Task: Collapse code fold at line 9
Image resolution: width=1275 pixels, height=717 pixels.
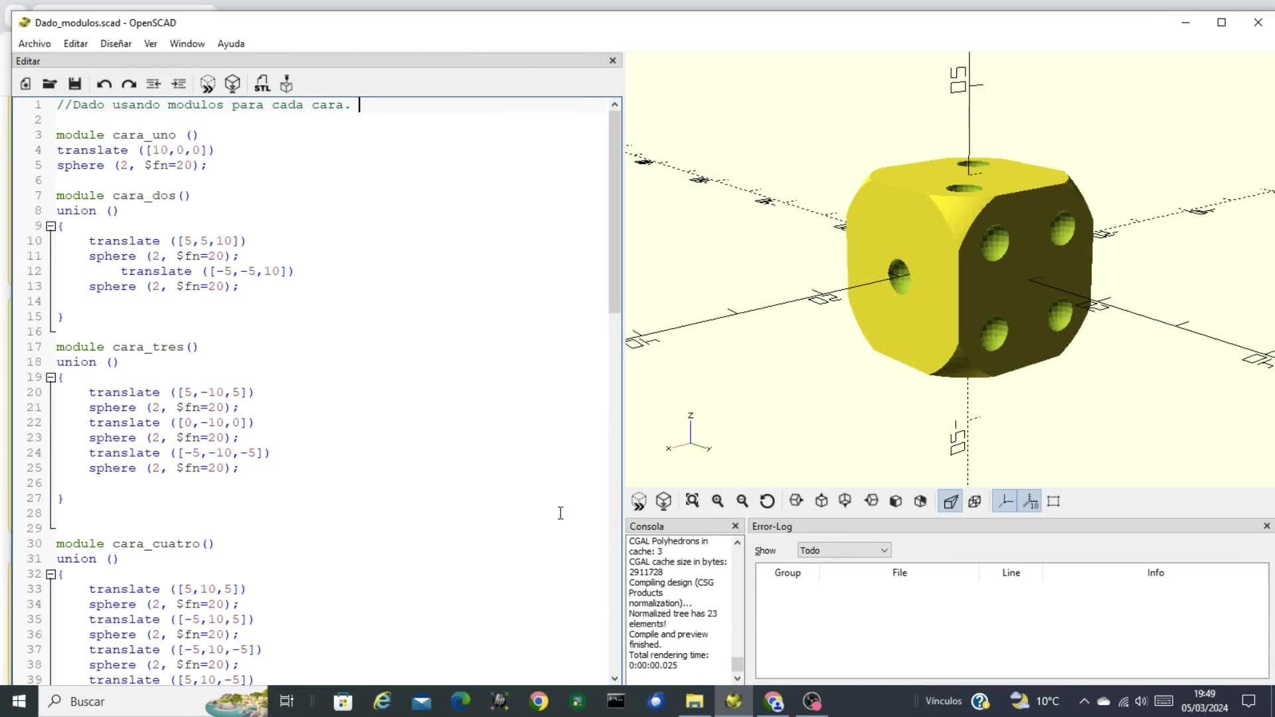Action: (50, 226)
